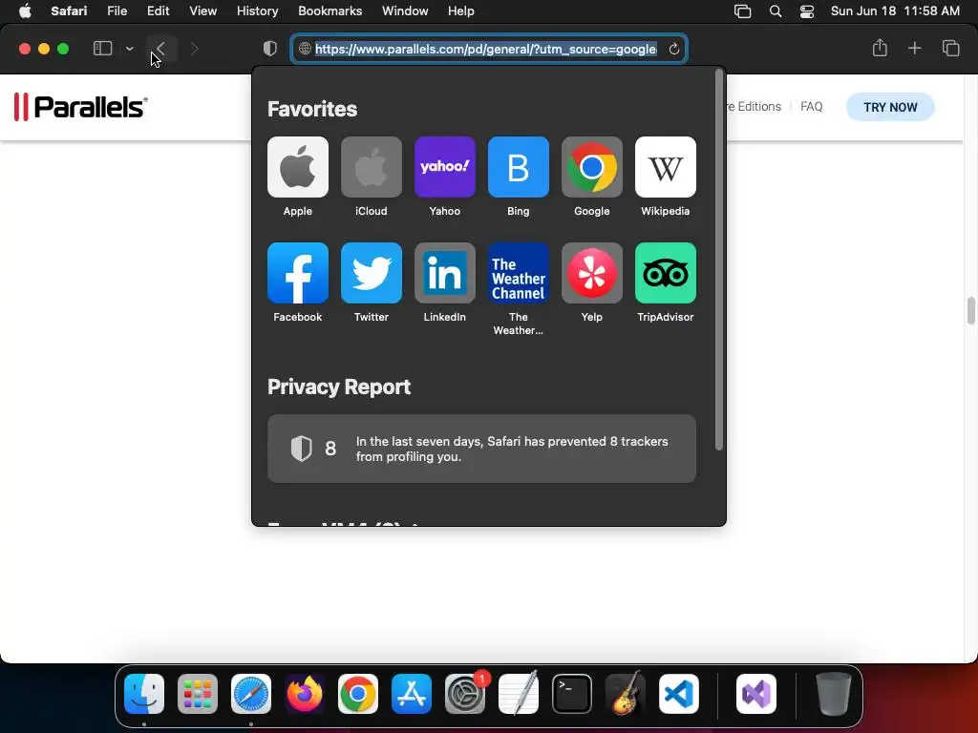This screenshot has height=733, width=978.
Task: Open the Bookmarks menu
Action: [330, 11]
